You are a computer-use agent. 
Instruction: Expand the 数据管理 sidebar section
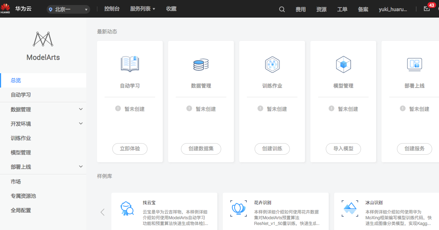point(43,109)
